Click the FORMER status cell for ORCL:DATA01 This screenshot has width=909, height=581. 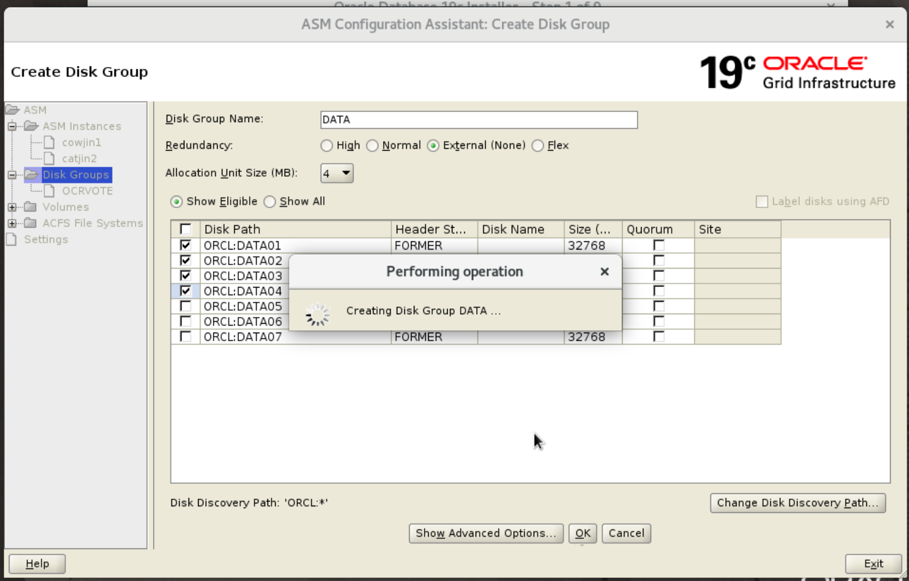point(434,245)
